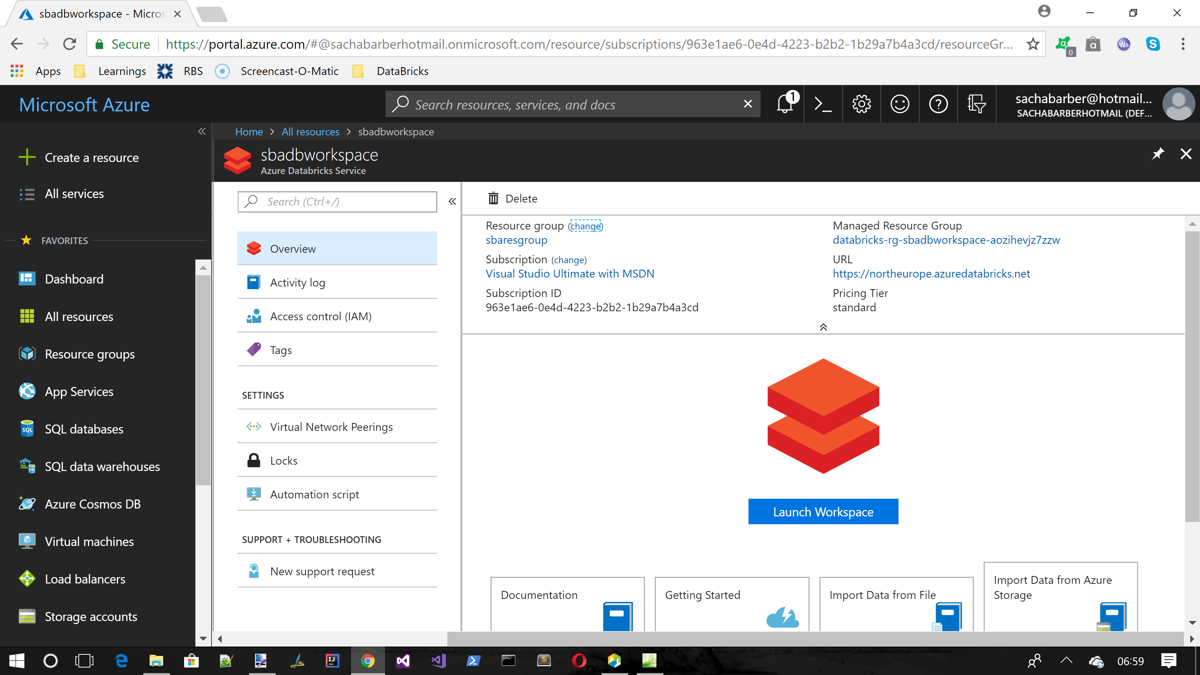Open portal settings gear icon
This screenshot has height=675, width=1200.
861,104
